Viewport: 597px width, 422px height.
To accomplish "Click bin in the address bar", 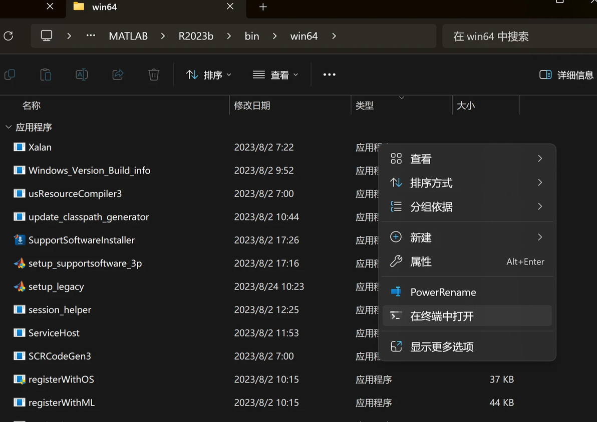I will 251,36.
